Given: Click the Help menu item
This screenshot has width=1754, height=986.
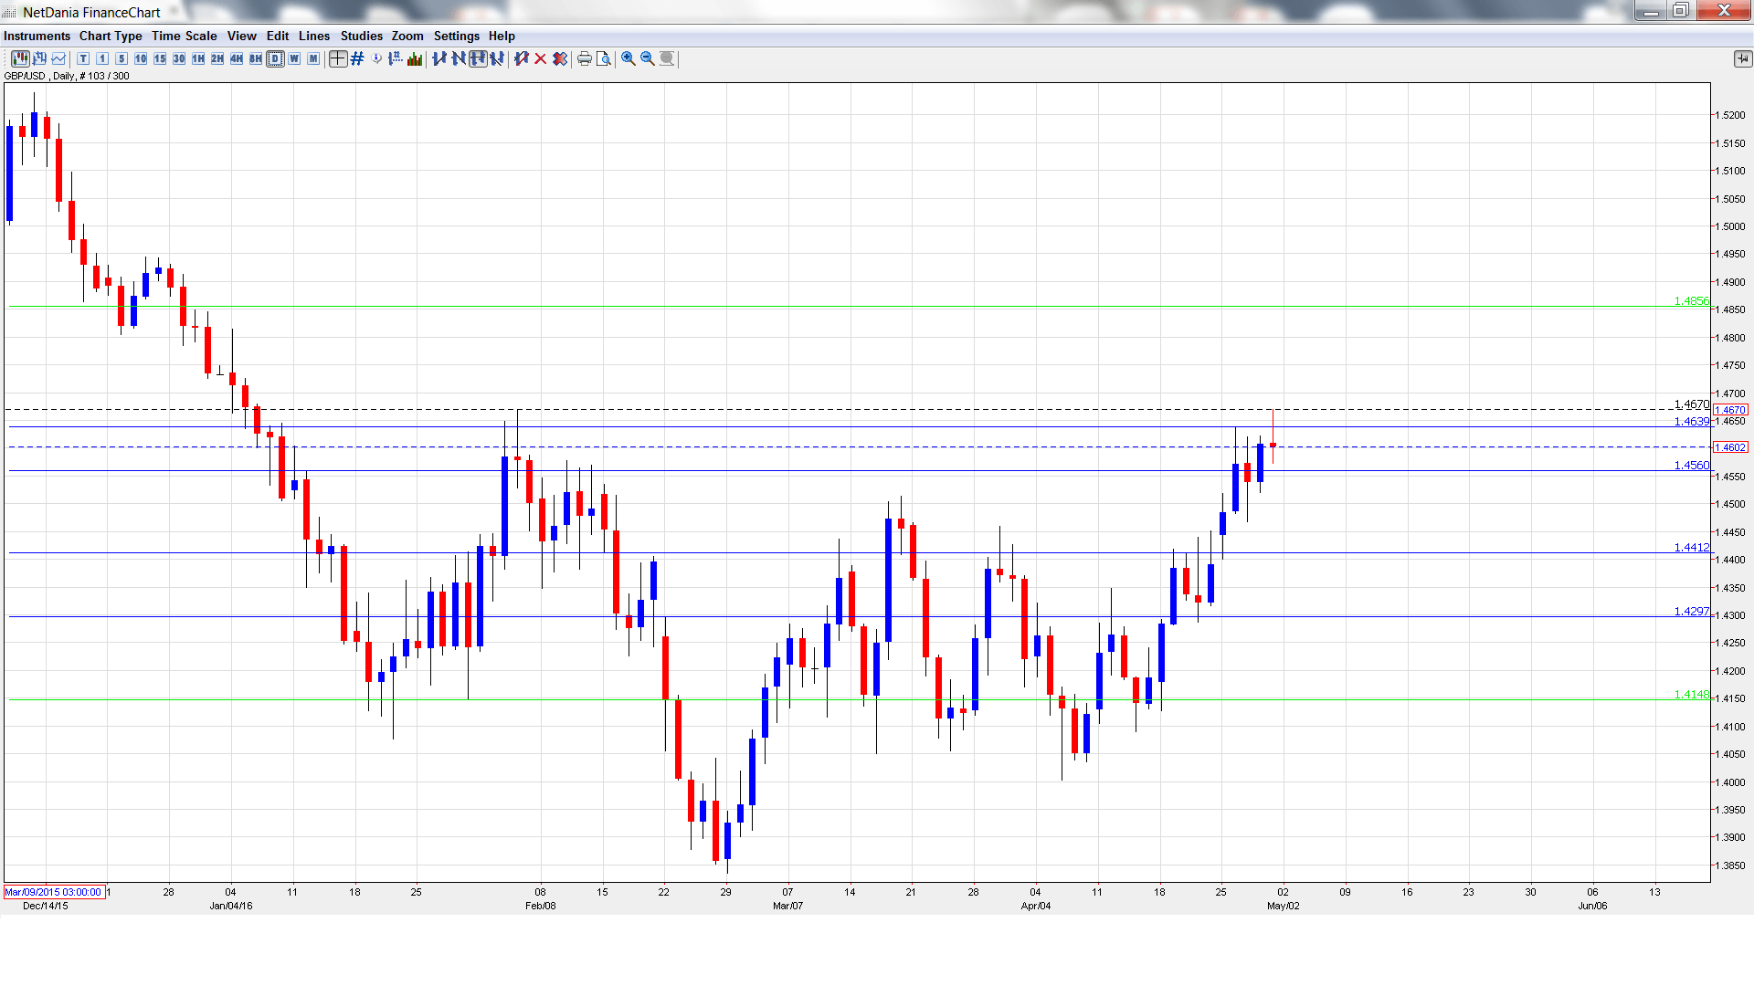Looking at the screenshot, I should tap(502, 36).
